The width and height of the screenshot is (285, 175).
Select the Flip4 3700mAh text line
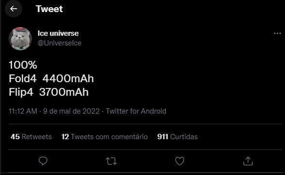(x=48, y=92)
